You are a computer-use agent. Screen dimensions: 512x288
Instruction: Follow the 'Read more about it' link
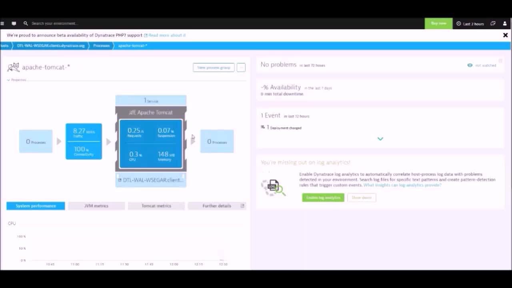pos(167,35)
